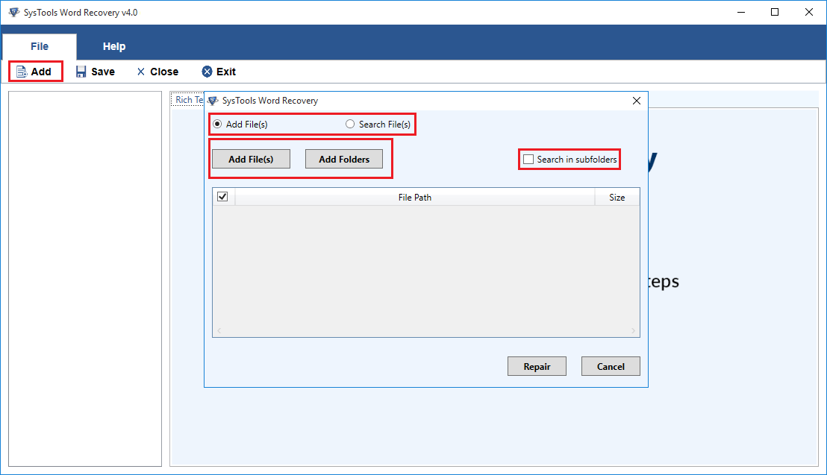The width and height of the screenshot is (827, 475).
Task: Close the main application window
Action: pyautogui.click(x=809, y=12)
